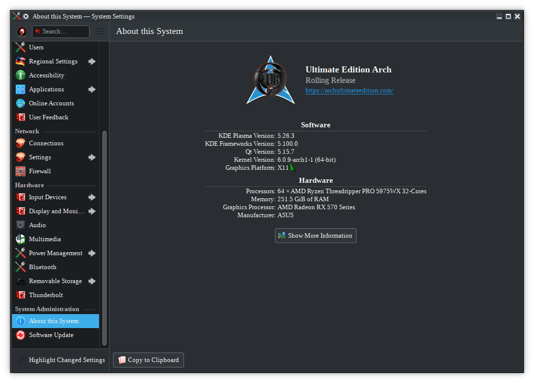Click Show More Information button
This screenshot has height=383, width=534.
(315, 236)
